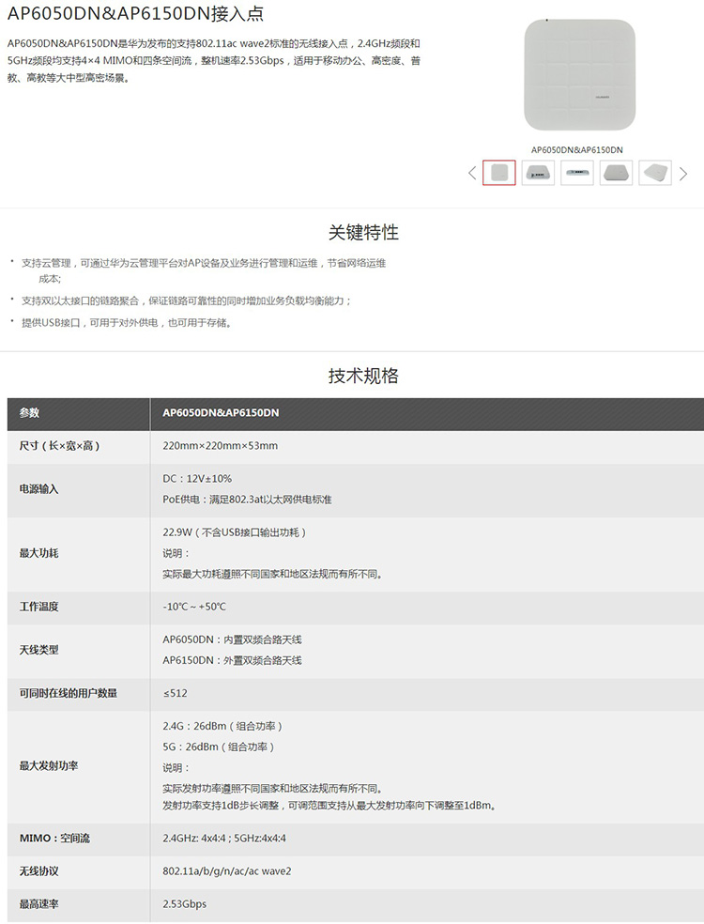704x924 pixels.
Task: Go to previous product image with left arrow
Action: pos(472,173)
